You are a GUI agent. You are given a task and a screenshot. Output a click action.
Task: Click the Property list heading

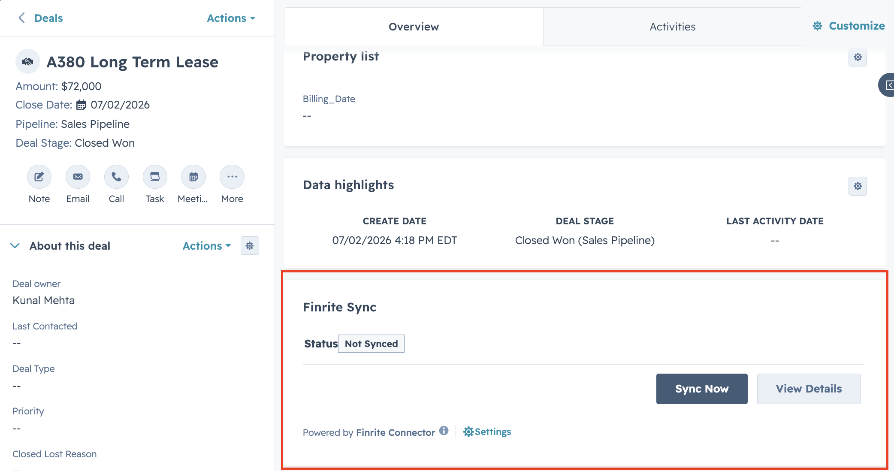click(341, 56)
